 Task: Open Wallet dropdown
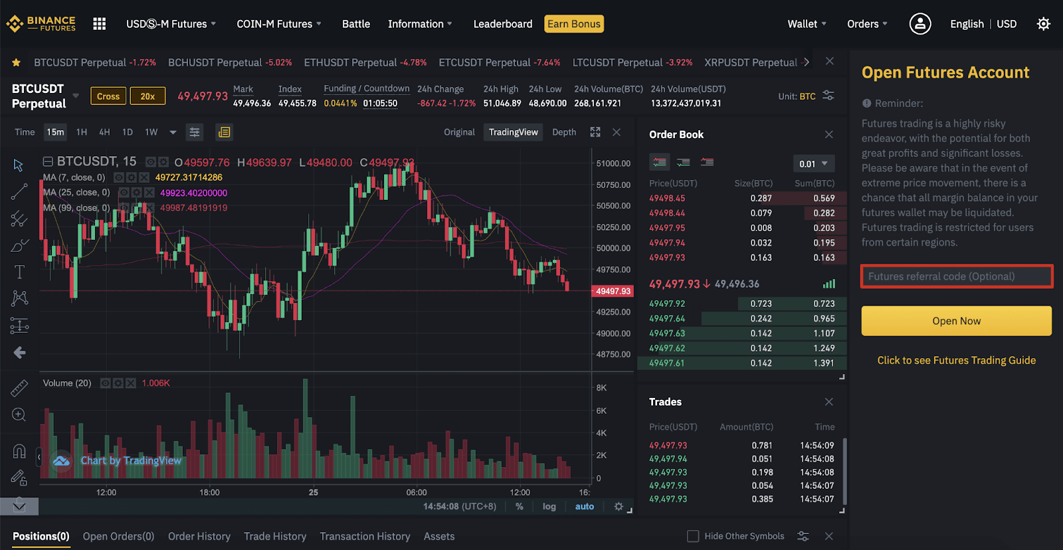[x=807, y=24]
